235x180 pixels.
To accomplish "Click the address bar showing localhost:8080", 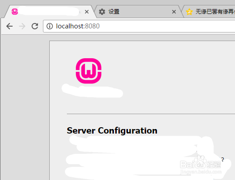I will [x=139, y=26].
